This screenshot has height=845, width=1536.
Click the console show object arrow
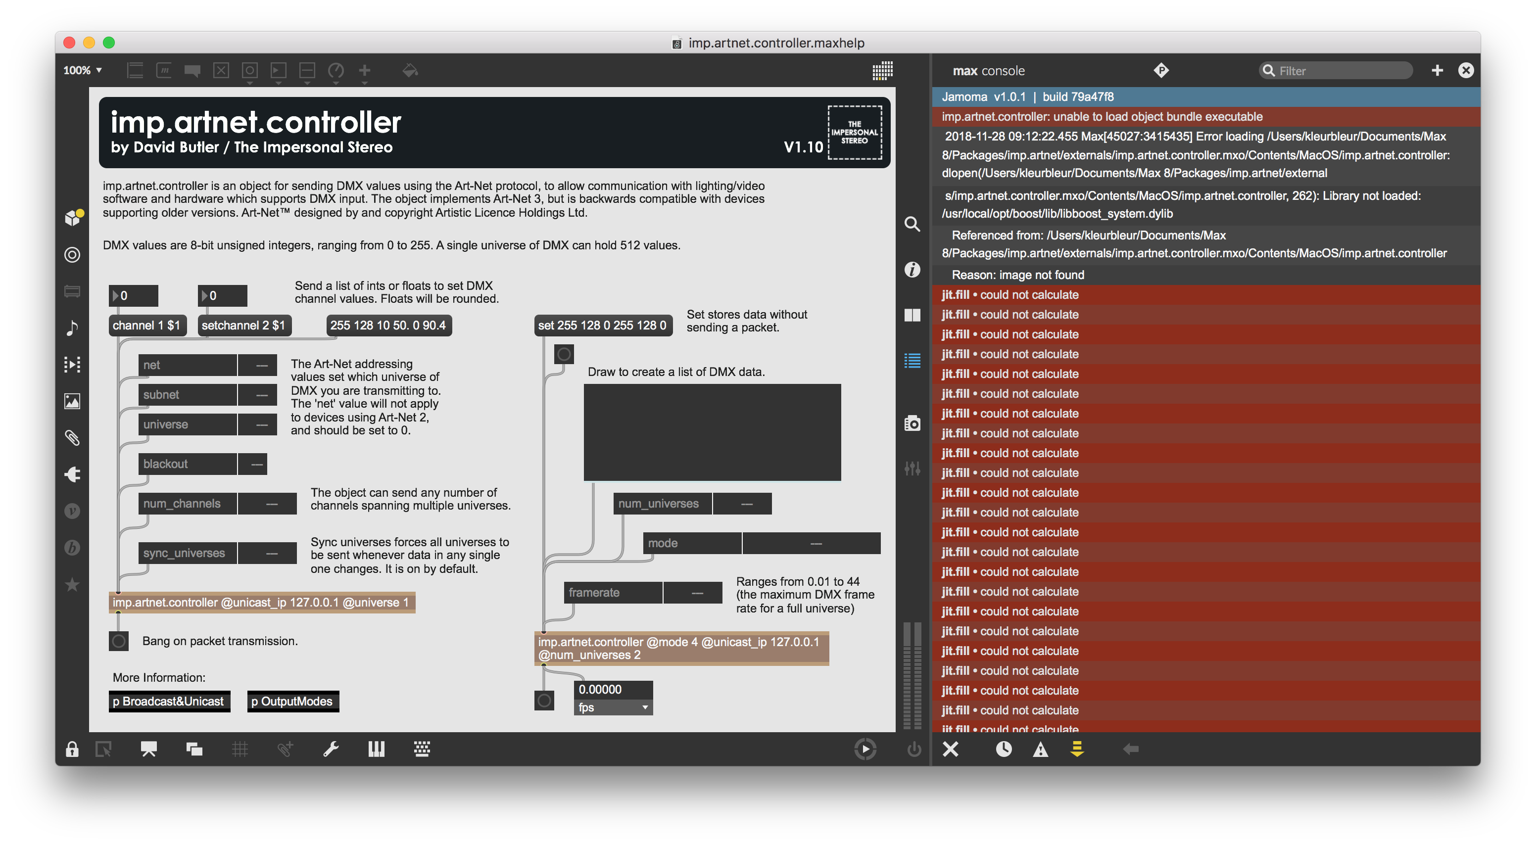[1131, 749]
